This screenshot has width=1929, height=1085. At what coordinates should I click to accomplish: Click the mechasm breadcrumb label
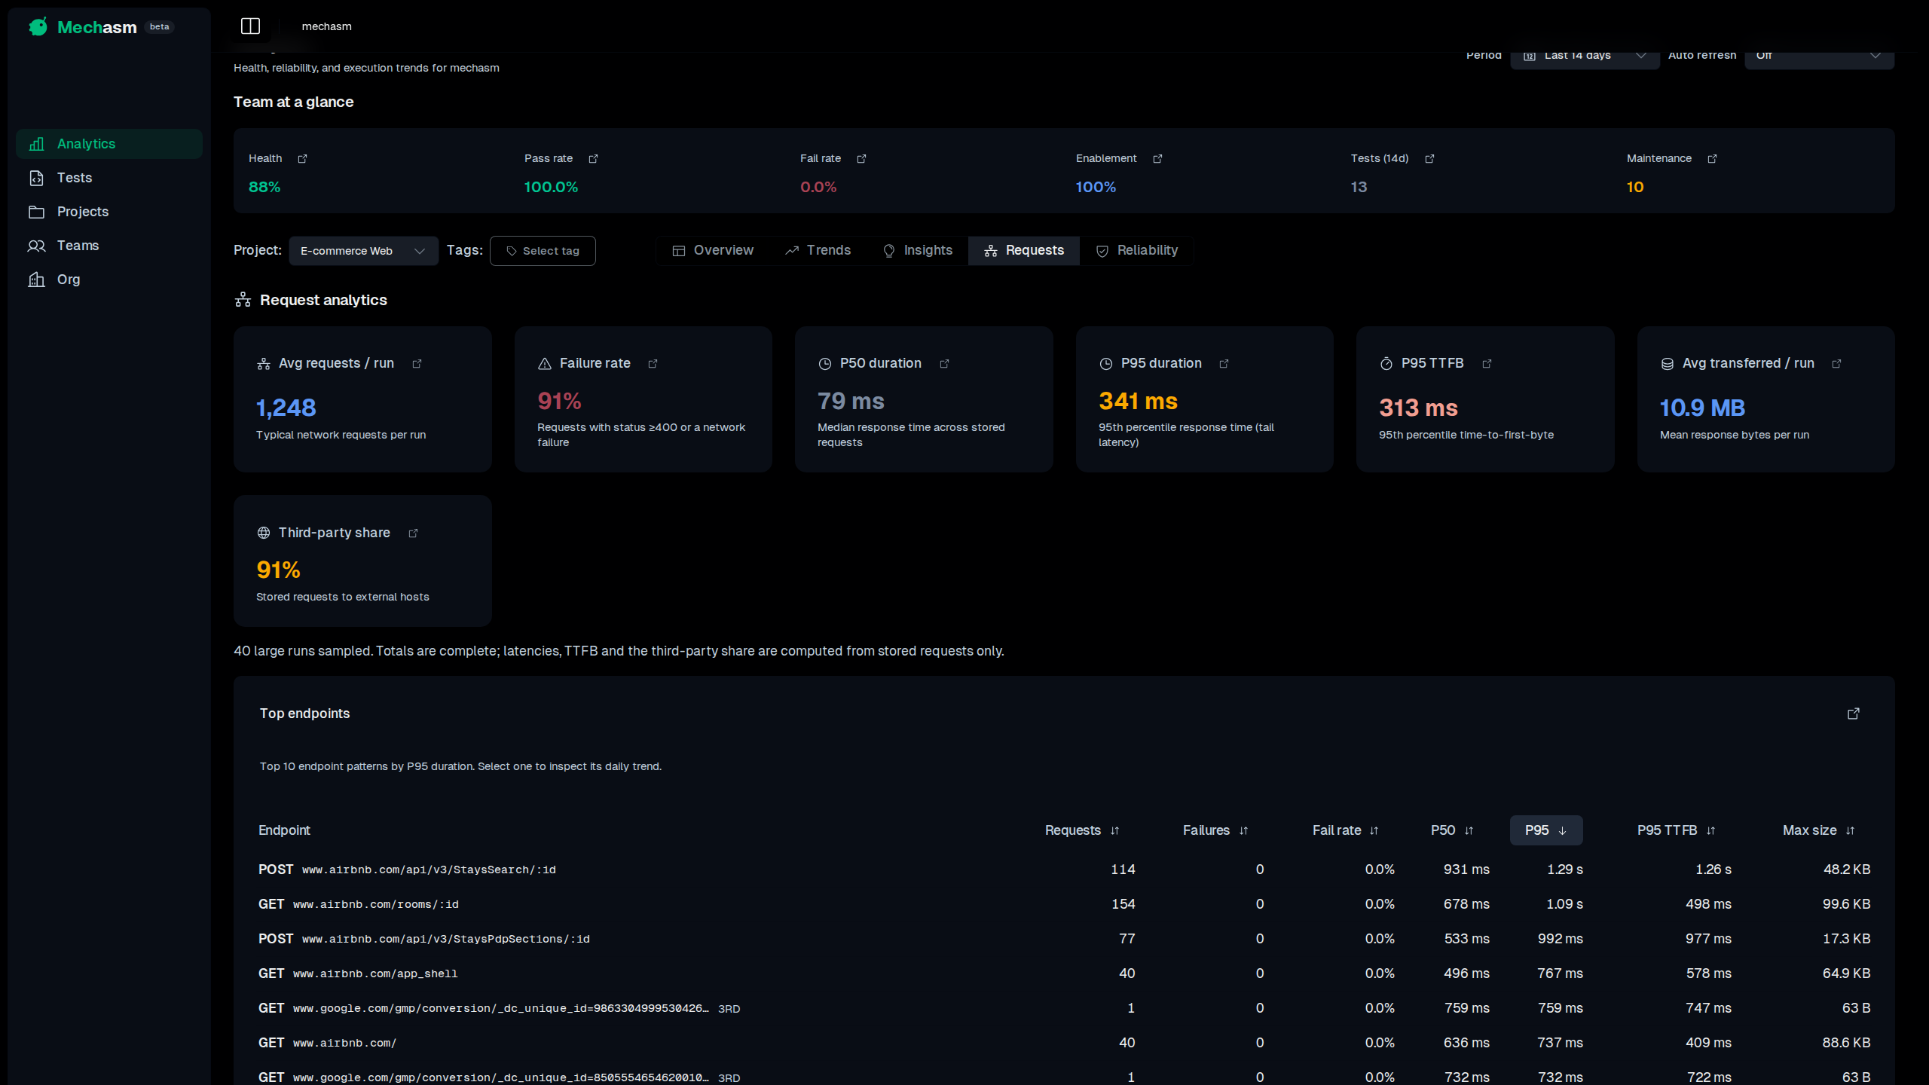[x=326, y=26]
